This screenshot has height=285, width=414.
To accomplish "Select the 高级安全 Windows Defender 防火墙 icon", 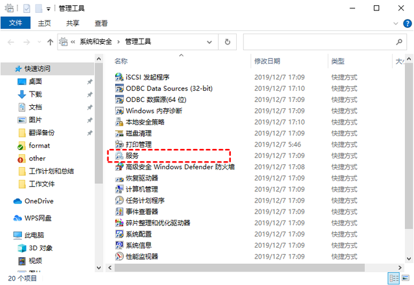I will click(119, 166).
